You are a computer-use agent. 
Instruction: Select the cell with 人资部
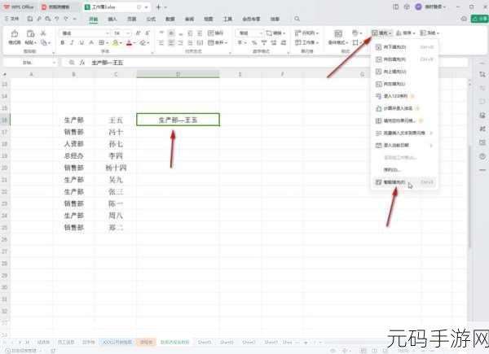[x=74, y=144]
